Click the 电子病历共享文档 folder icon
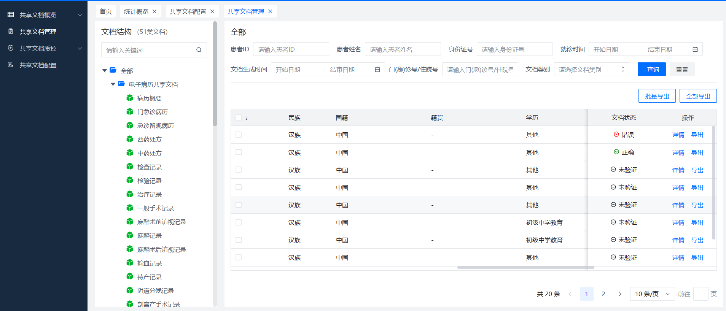The width and height of the screenshot is (726, 311). (x=121, y=84)
